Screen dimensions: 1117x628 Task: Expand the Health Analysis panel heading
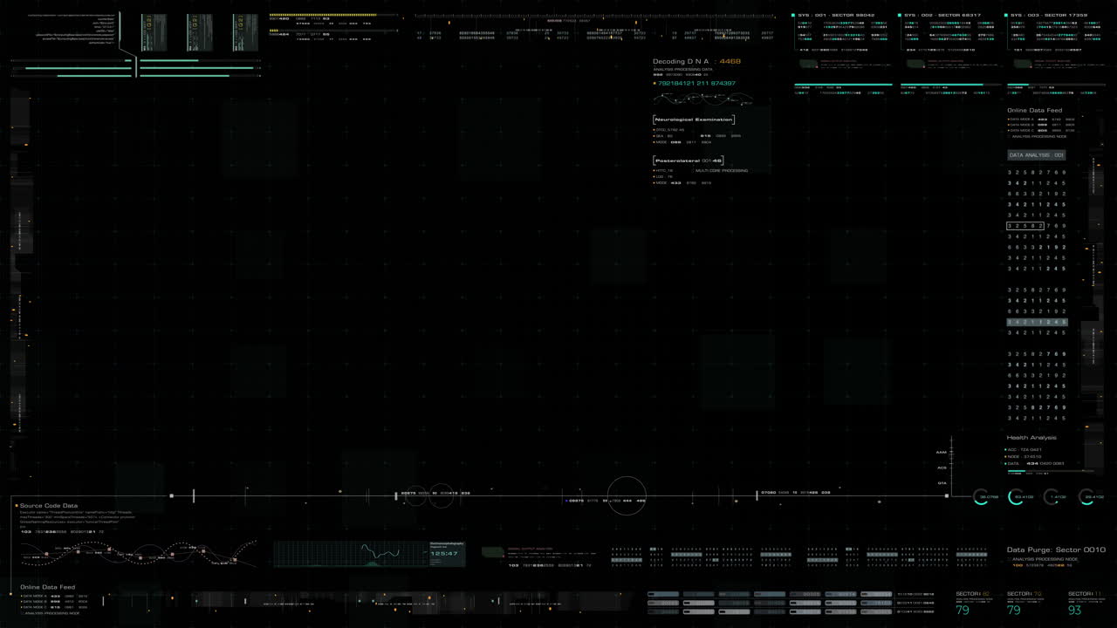1031,438
